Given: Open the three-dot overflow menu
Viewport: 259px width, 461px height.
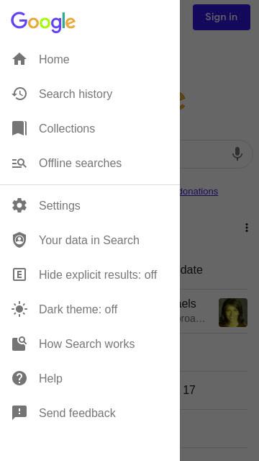Looking at the screenshot, I should tap(247, 228).
